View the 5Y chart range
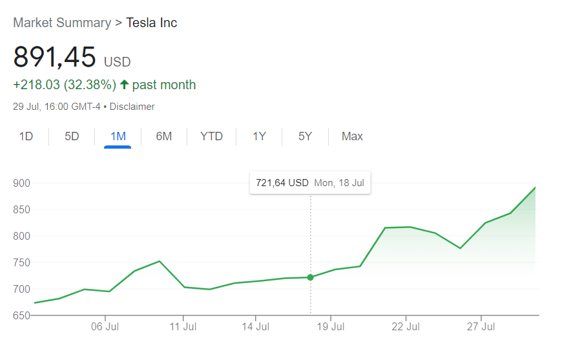The width and height of the screenshot is (571, 338). pos(305,136)
